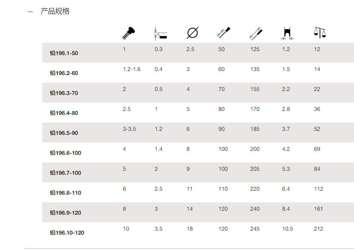The height and width of the screenshot is (251, 354).
Task: Select model 铅196.1-50 row label
Action: pos(64,53)
